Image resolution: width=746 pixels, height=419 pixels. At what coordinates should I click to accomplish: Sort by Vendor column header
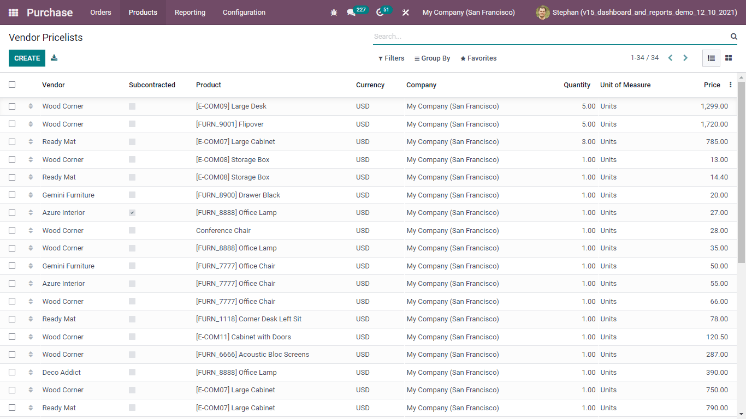(54, 85)
